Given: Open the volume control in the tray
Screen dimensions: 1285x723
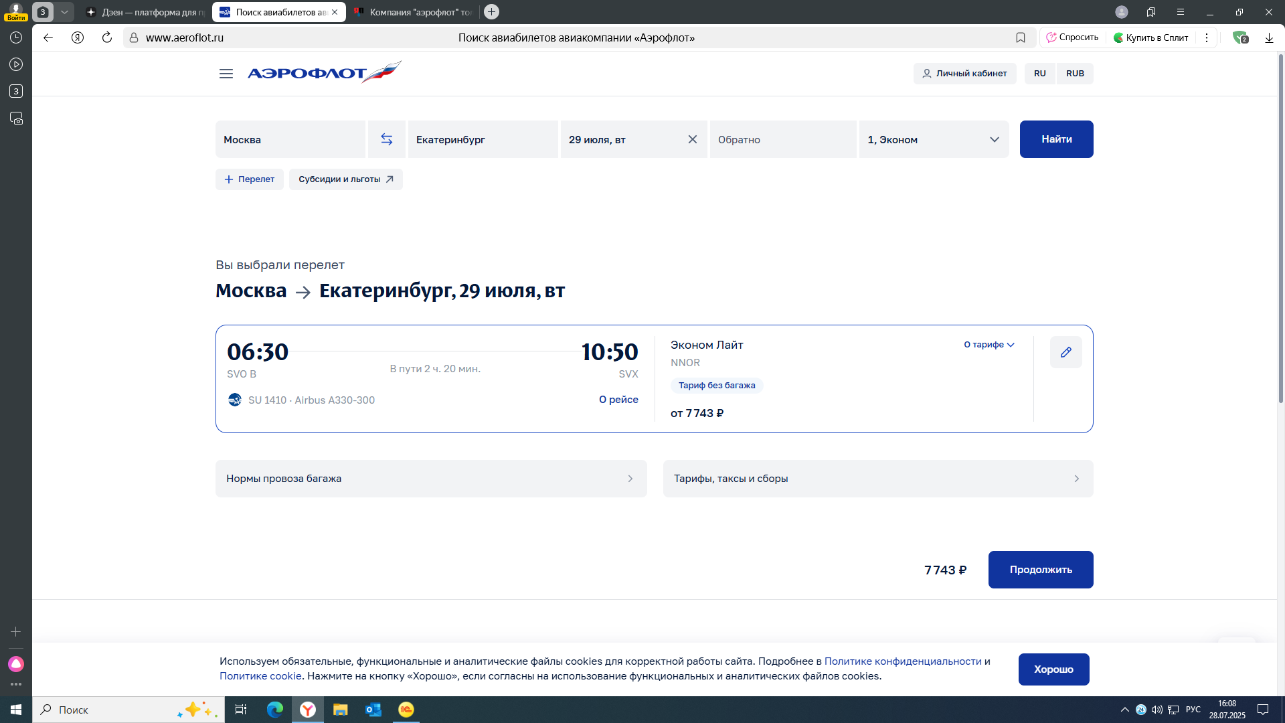Looking at the screenshot, I should pyautogui.click(x=1157, y=710).
